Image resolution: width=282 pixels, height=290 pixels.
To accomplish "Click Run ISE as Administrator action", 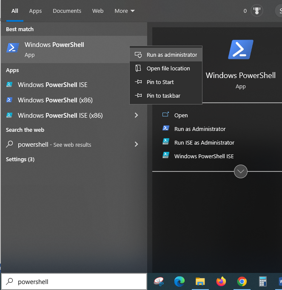I will (x=204, y=142).
